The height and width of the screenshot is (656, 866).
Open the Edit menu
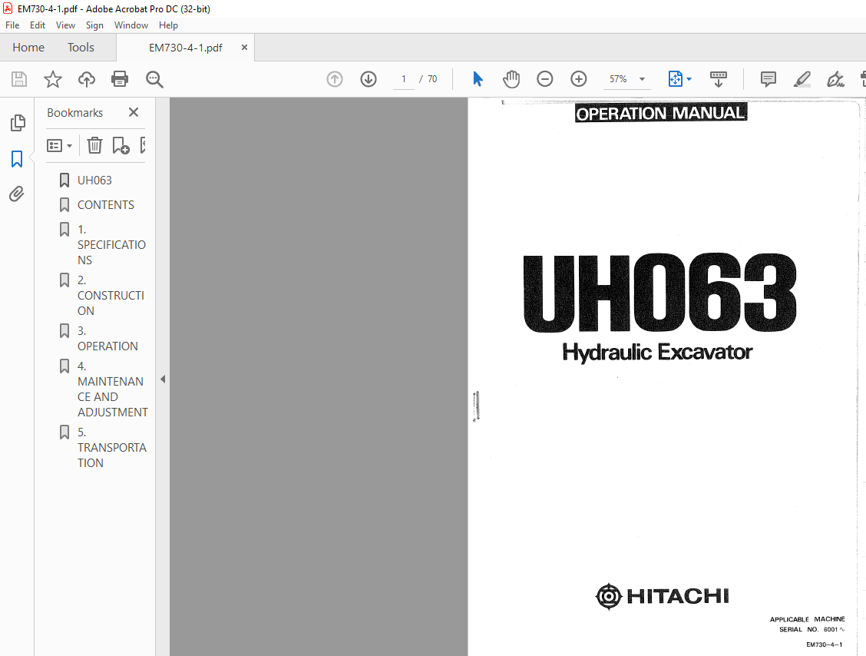(38, 25)
